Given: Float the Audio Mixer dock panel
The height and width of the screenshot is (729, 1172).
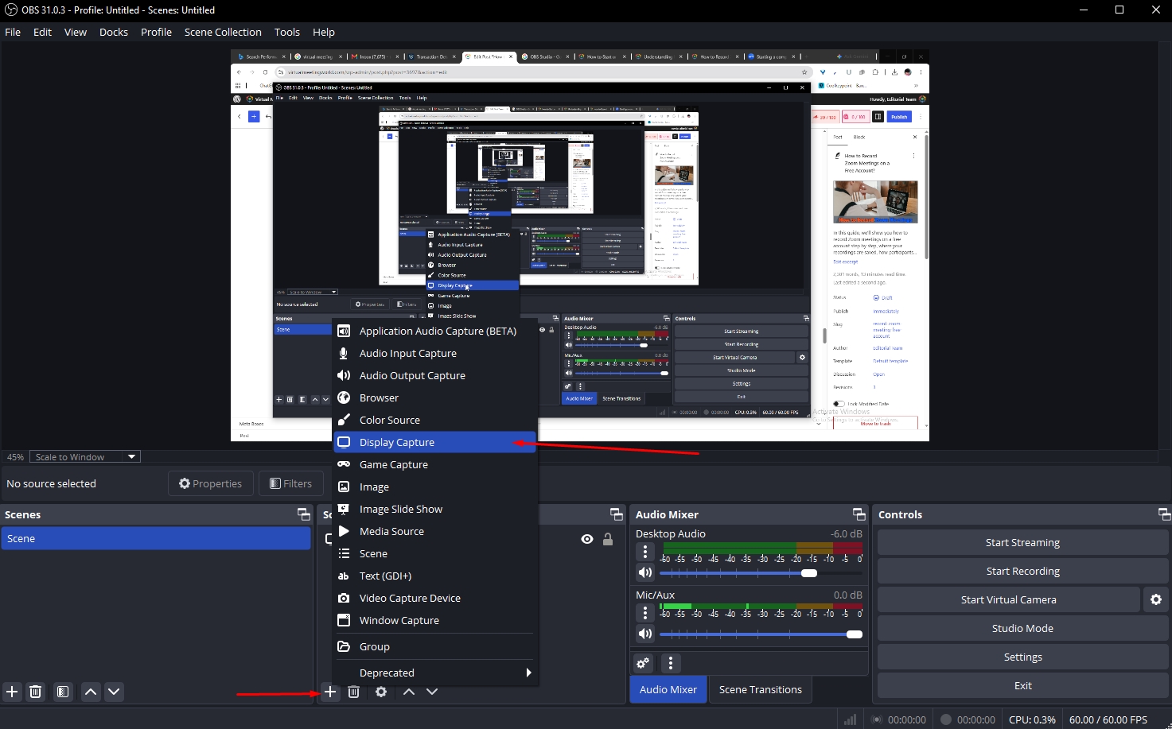Looking at the screenshot, I should tap(859, 514).
